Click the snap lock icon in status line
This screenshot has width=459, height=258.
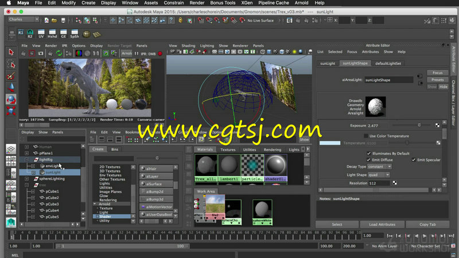click(x=180, y=20)
